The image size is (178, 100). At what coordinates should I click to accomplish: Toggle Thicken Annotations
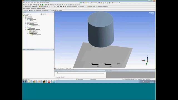coord(72,7)
